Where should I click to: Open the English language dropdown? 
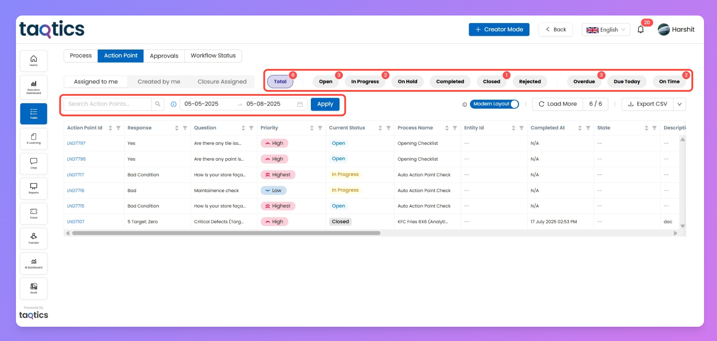tap(605, 30)
